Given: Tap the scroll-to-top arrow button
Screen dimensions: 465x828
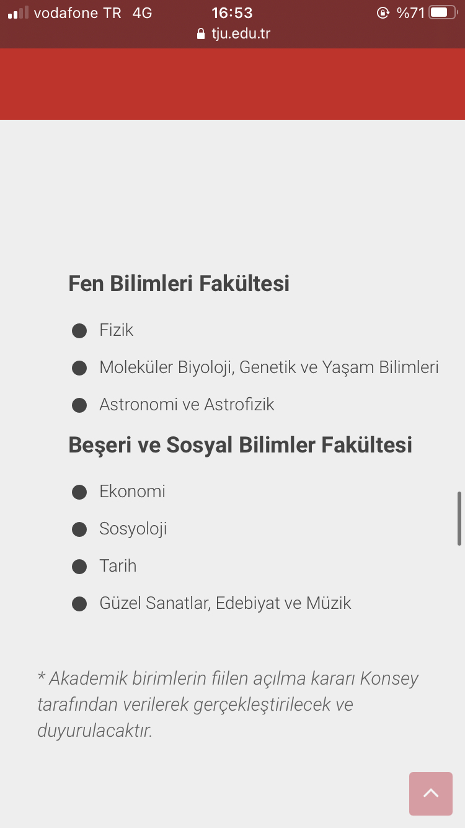Looking at the screenshot, I should (431, 793).
